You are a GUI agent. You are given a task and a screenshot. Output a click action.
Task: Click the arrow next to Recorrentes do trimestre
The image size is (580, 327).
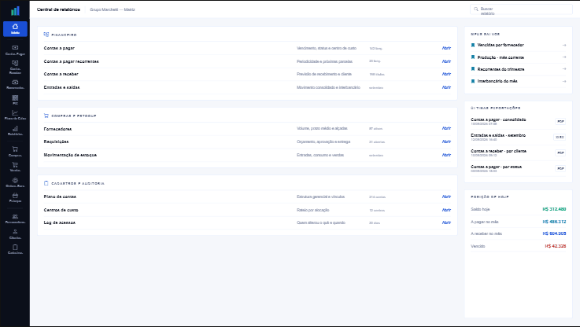(x=564, y=69)
